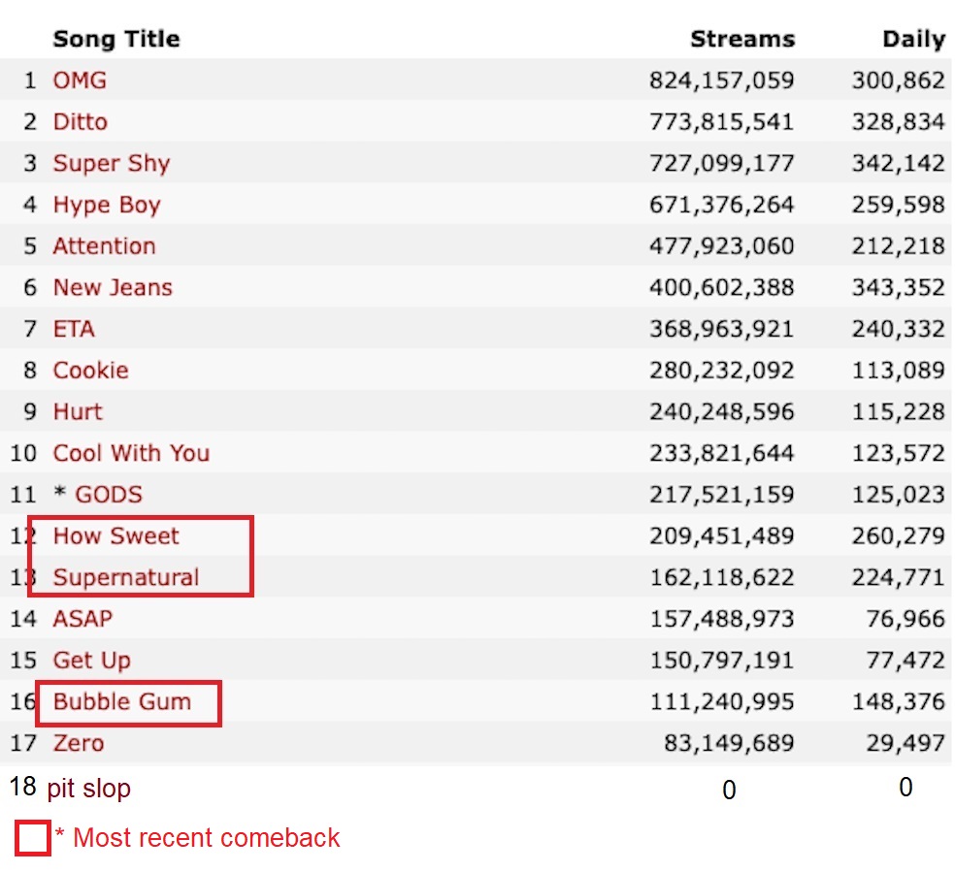
Task: Click the GODS song title
Action: coord(109,494)
